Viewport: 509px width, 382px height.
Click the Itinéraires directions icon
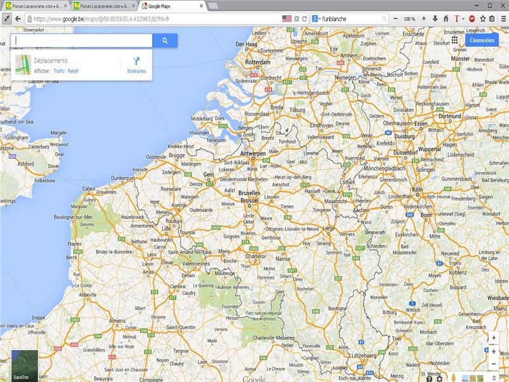[137, 62]
